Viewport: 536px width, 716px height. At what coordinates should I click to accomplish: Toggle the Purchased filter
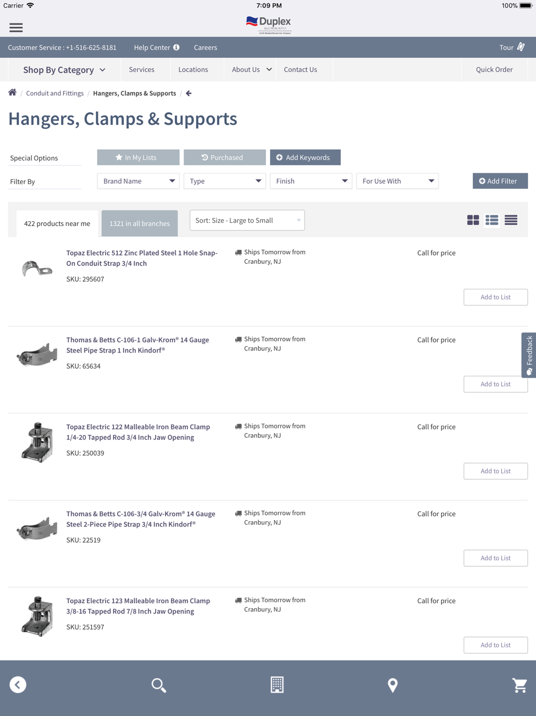[225, 157]
